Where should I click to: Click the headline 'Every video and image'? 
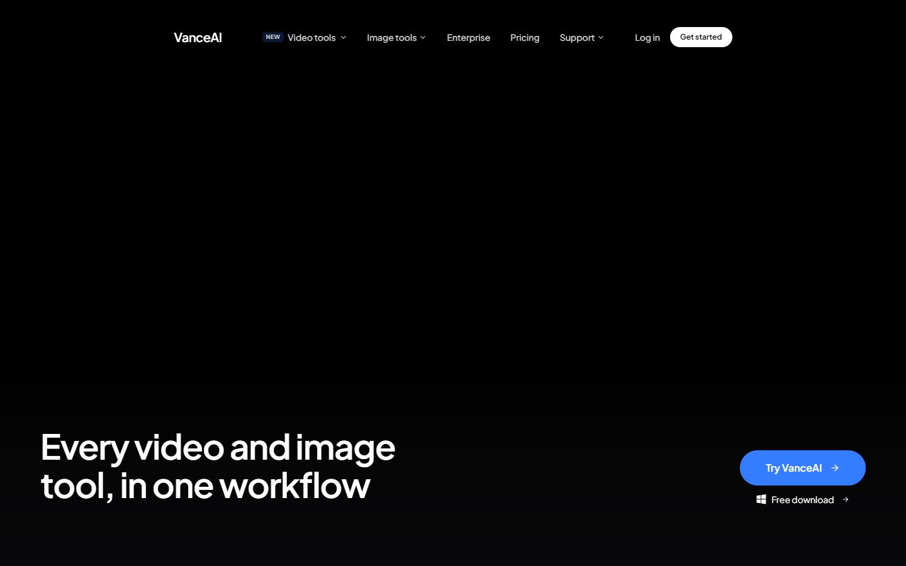[x=218, y=448]
